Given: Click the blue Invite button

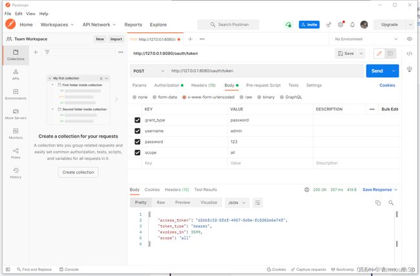Looking at the screenshot, I should tap(309, 25).
